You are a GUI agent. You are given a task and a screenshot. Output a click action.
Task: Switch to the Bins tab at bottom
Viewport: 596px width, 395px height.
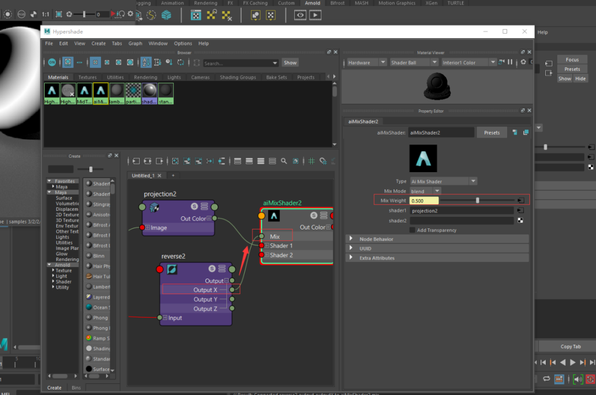pyautogui.click(x=76, y=388)
